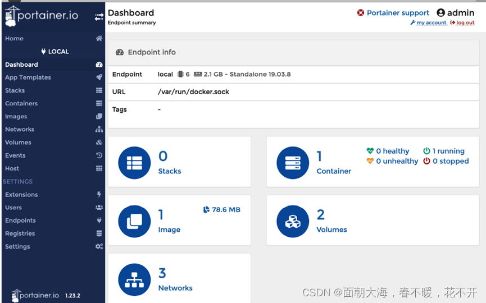Open the Home menu item

(15, 39)
